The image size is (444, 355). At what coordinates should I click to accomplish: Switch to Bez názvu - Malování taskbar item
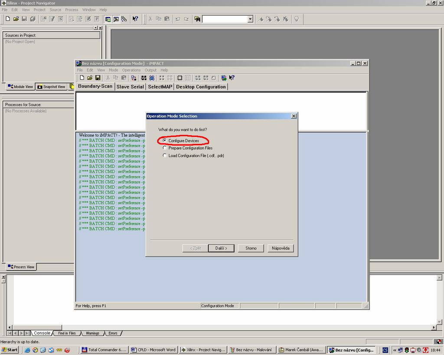click(x=252, y=350)
